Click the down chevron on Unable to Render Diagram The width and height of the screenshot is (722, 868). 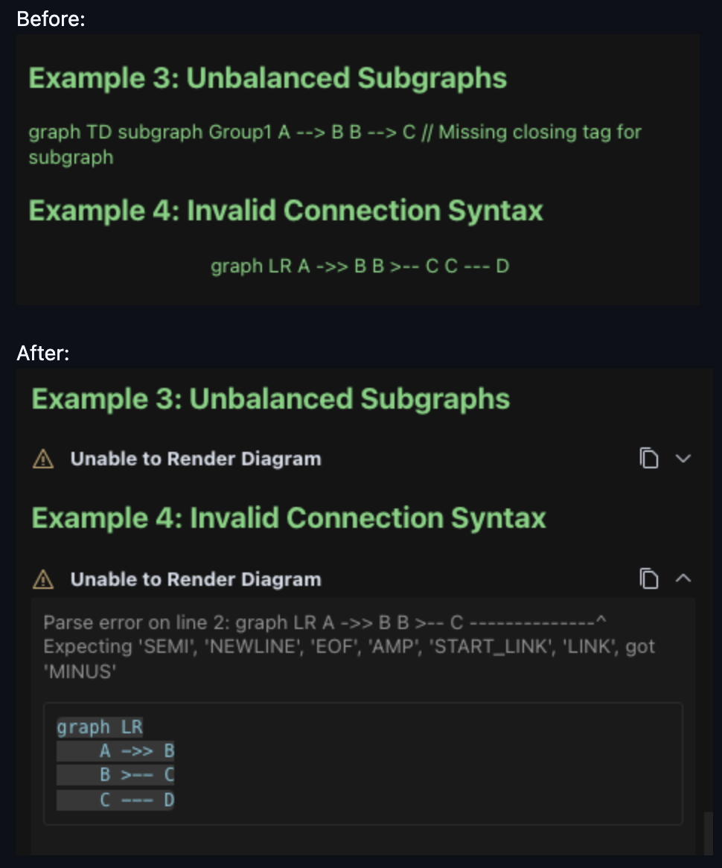point(684,459)
